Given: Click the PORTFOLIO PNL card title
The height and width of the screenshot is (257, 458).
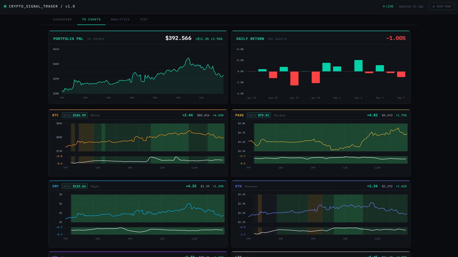Looking at the screenshot, I should [68, 39].
